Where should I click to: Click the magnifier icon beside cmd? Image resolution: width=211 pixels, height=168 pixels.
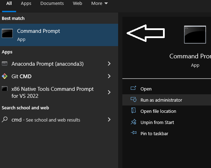(x=5, y=119)
